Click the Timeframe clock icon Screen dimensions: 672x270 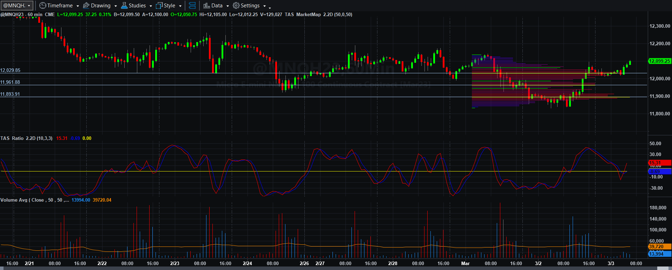coord(42,6)
